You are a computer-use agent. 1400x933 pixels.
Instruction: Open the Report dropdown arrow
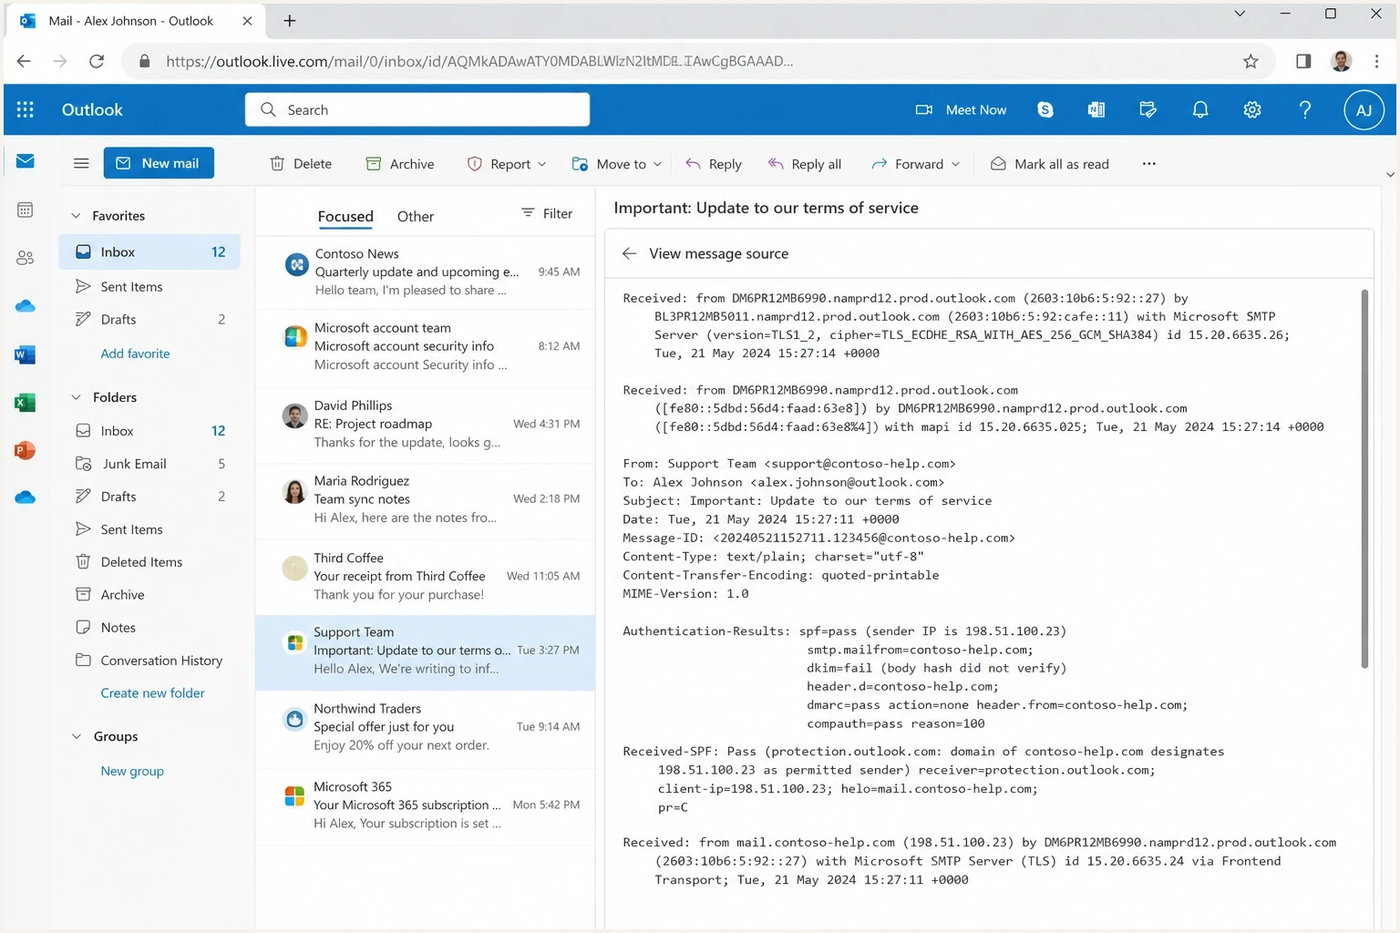(x=542, y=164)
